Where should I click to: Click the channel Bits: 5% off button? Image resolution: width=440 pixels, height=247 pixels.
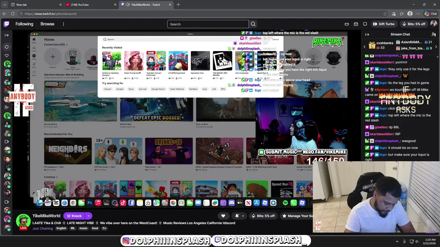[263, 216]
